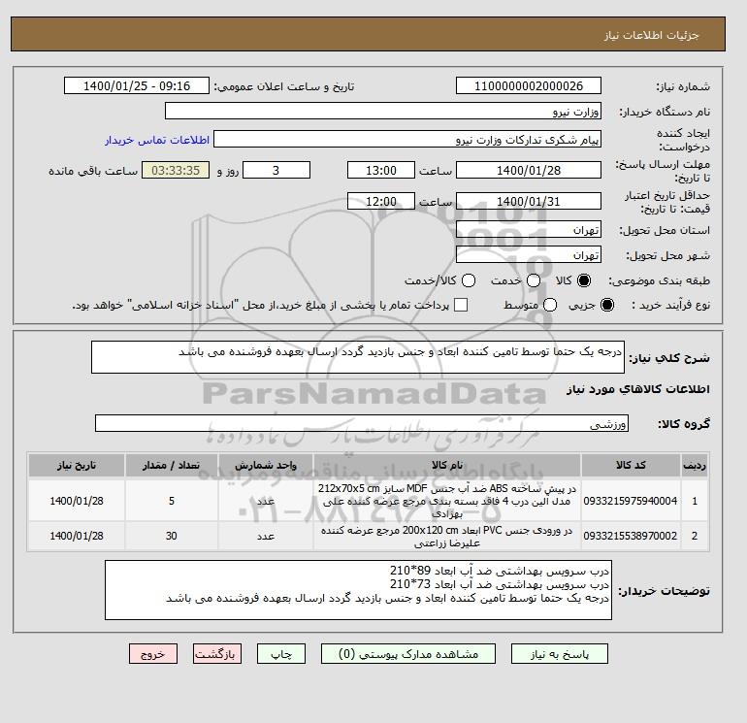Click the ردیف column header

point(695,465)
